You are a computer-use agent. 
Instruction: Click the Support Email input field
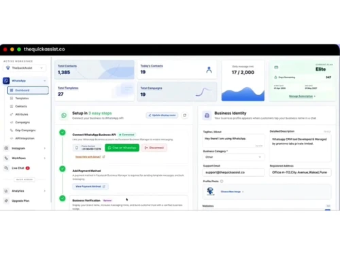[x=233, y=173]
